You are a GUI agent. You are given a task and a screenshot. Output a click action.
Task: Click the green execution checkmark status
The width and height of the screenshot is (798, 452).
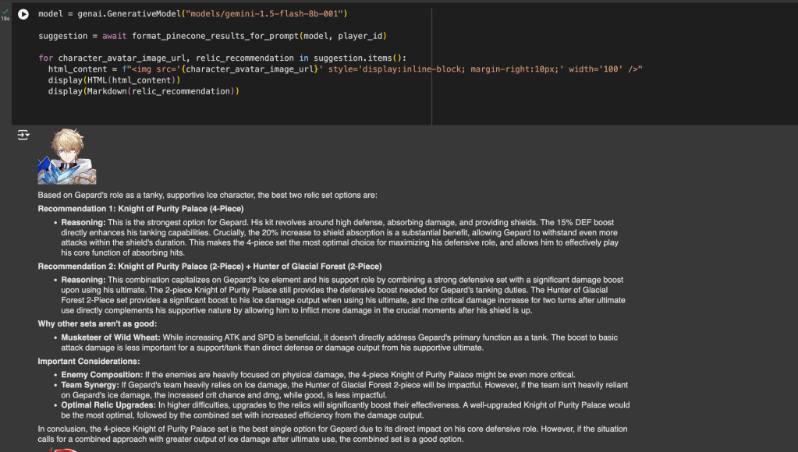[x=5, y=10]
